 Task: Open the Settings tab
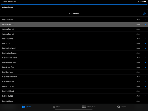[122, 107]
